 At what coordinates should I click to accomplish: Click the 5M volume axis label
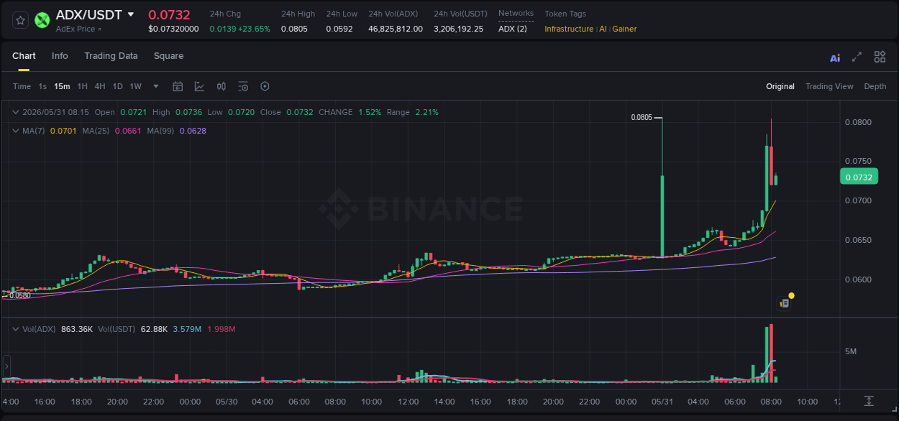click(851, 351)
